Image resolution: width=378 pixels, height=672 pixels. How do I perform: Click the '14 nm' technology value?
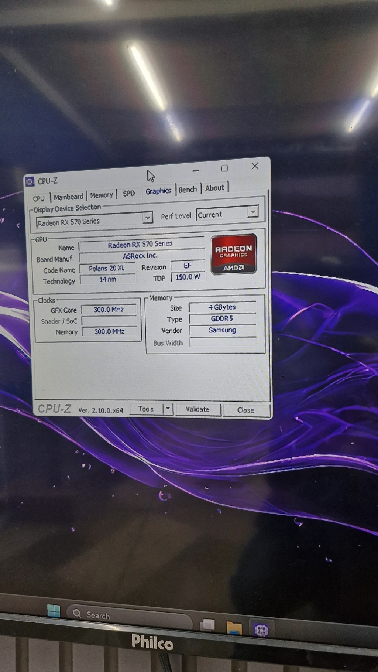(x=108, y=279)
